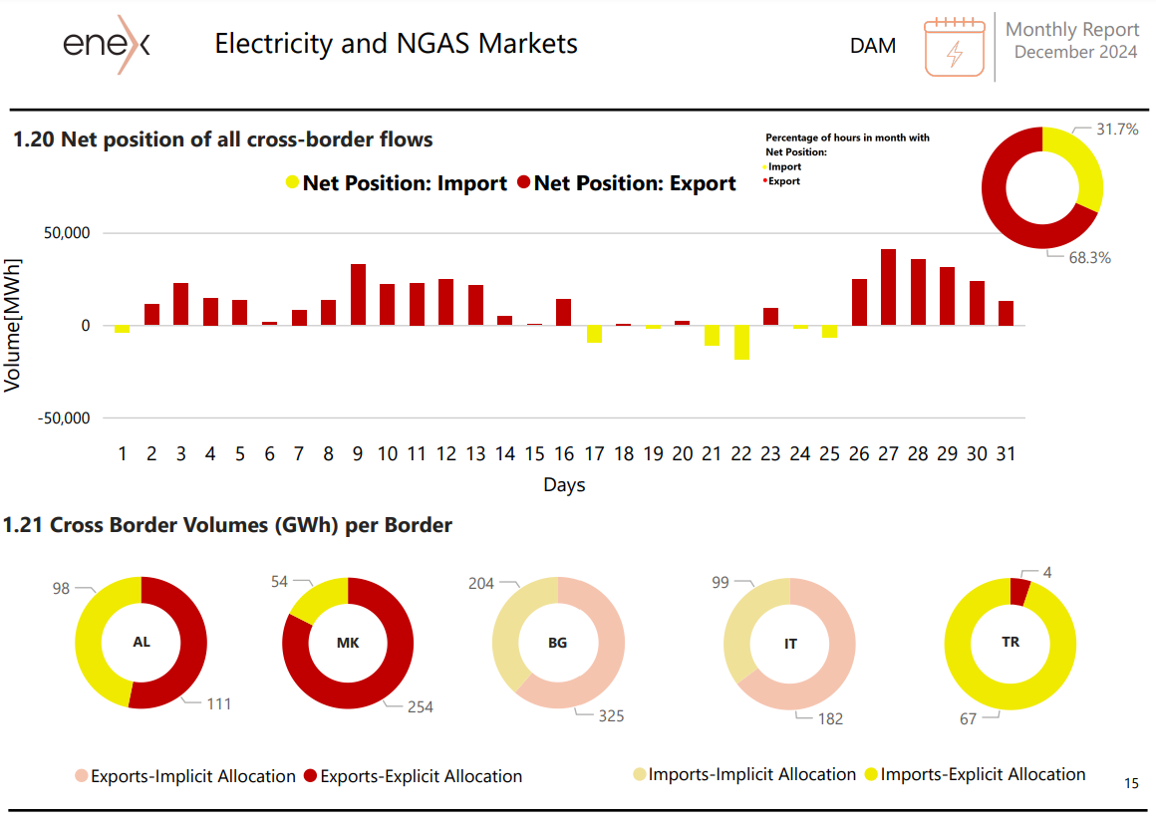
Task: Click the 'Electricity and NGAS Markets' title
Action: [x=396, y=44]
